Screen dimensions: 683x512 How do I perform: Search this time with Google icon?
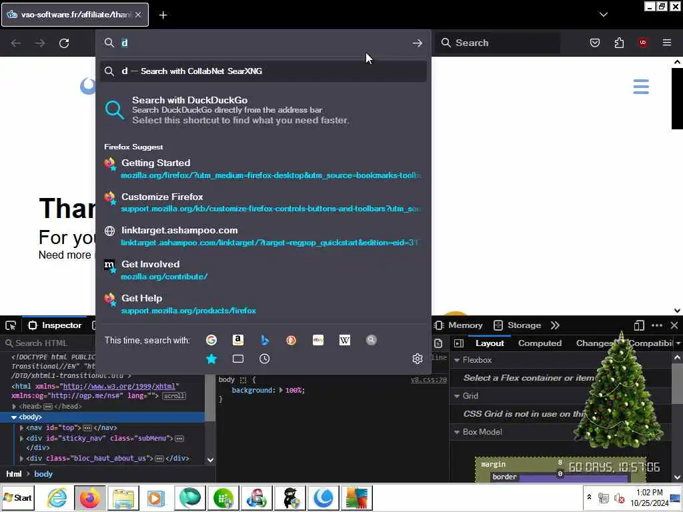pyautogui.click(x=211, y=340)
